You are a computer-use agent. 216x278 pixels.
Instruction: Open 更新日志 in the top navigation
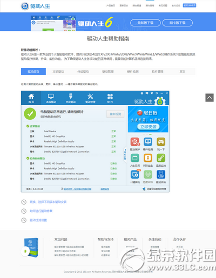click(124, 5)
